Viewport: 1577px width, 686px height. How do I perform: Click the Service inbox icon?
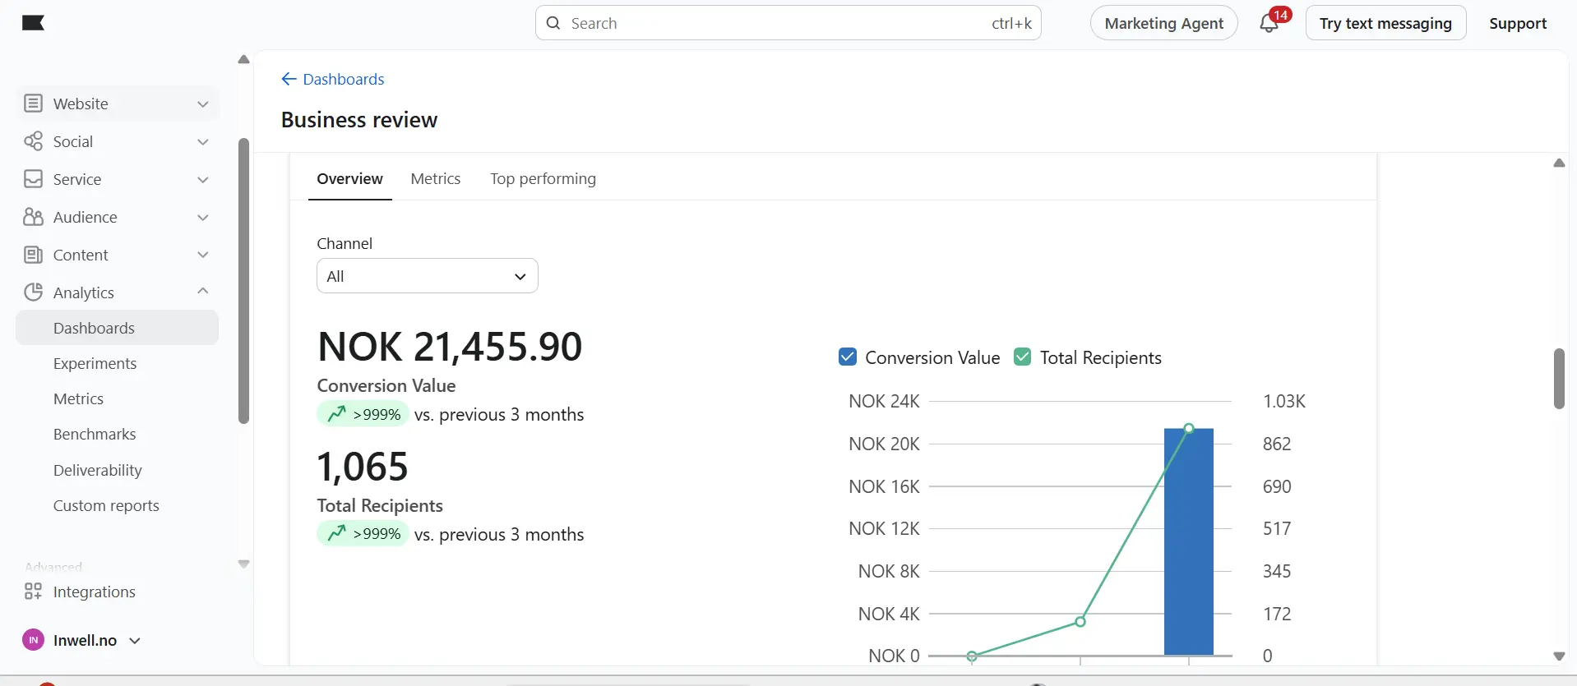33,179
